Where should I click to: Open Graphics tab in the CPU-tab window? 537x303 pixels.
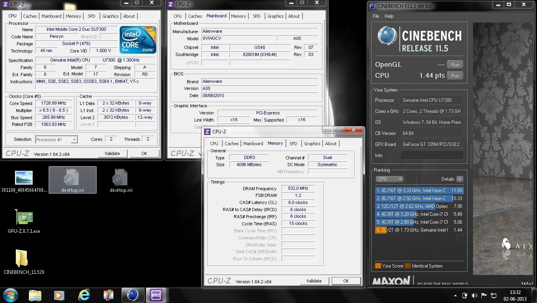[x=110, y=16]
